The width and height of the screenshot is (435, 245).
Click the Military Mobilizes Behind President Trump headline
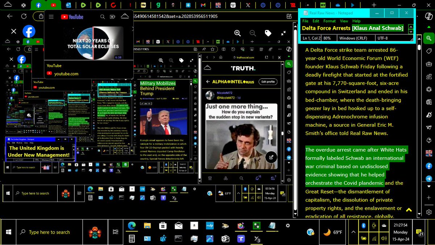pyautogui.click(x=158, y=88)
